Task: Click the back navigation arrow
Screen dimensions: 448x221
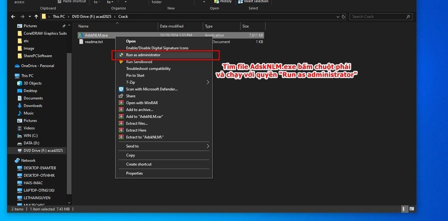Action: click(12, 16)
